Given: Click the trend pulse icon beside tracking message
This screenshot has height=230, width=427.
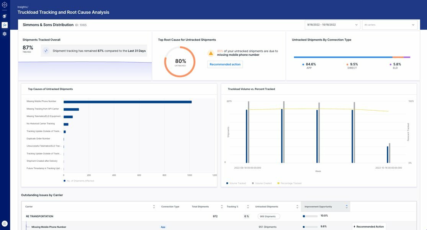Looking at the screenshot, I should pyautogui.click(x=46, y=51).
